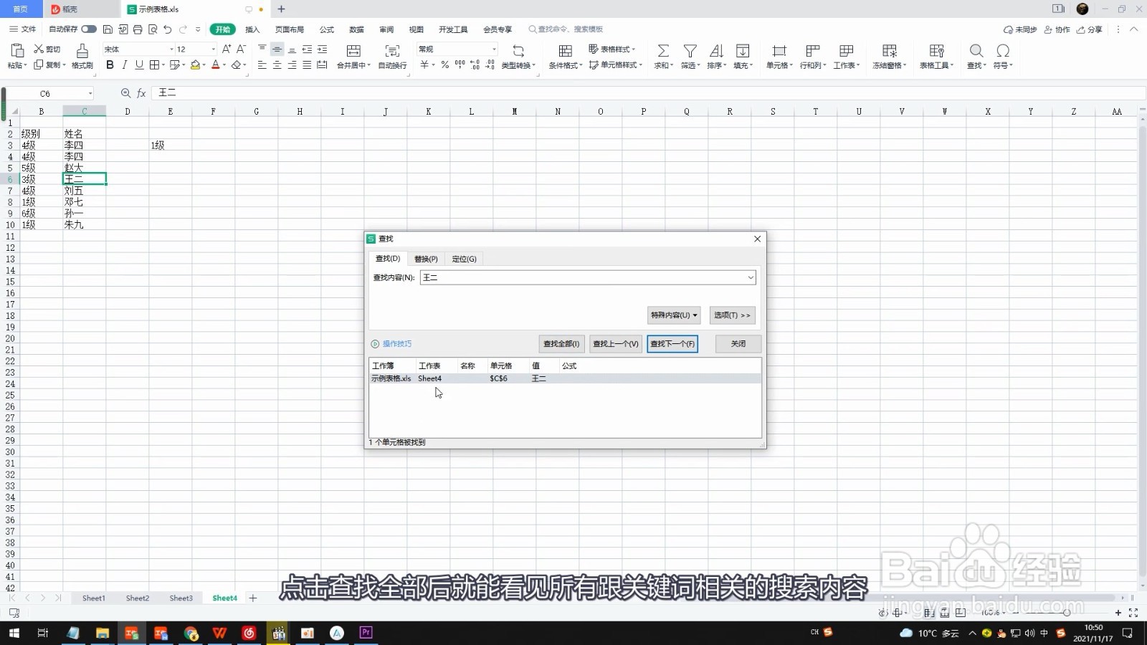Click the Close (关闭) button in Find dialog
Screen dimensions: 1147x645
(x=738, y=344)
